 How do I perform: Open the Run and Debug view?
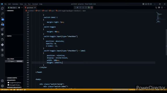pos(2,24)
